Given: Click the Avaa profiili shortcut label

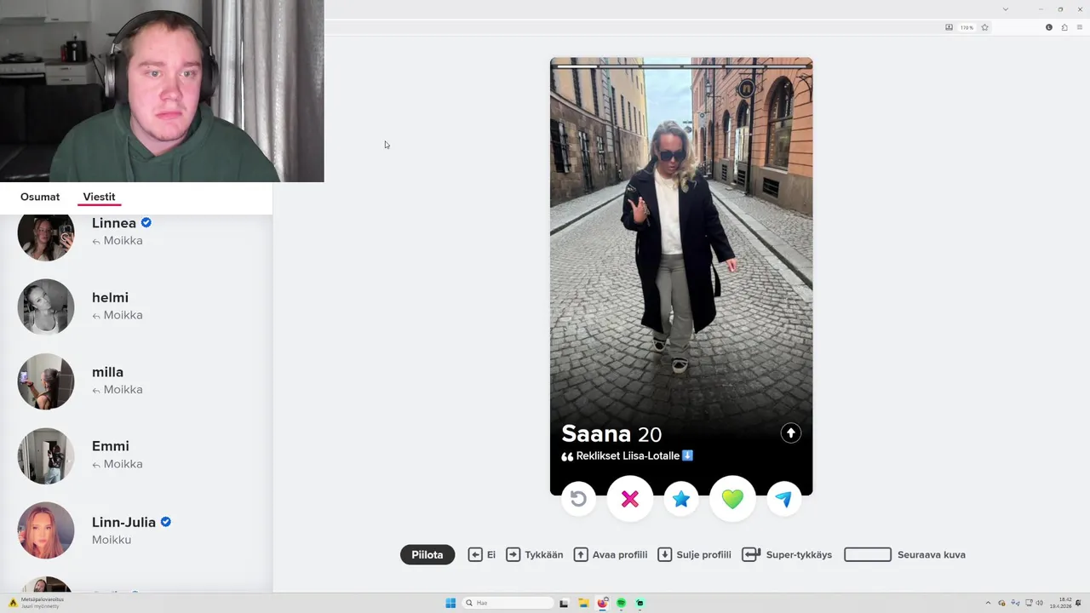Looking at the screenshot, I should tap(620, 554).
